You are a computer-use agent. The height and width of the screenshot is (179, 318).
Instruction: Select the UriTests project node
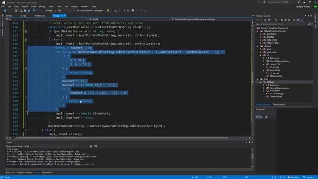[270, 82]
